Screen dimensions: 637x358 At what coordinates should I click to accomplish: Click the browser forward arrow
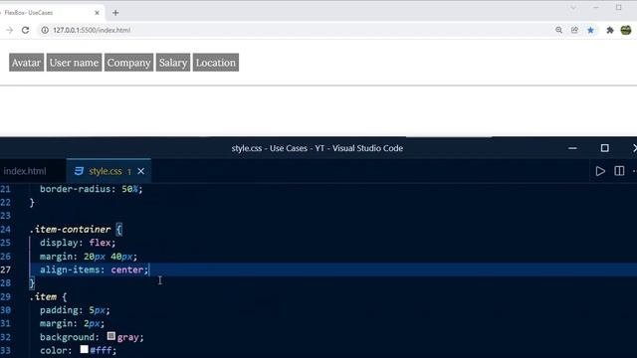point(10,30)
